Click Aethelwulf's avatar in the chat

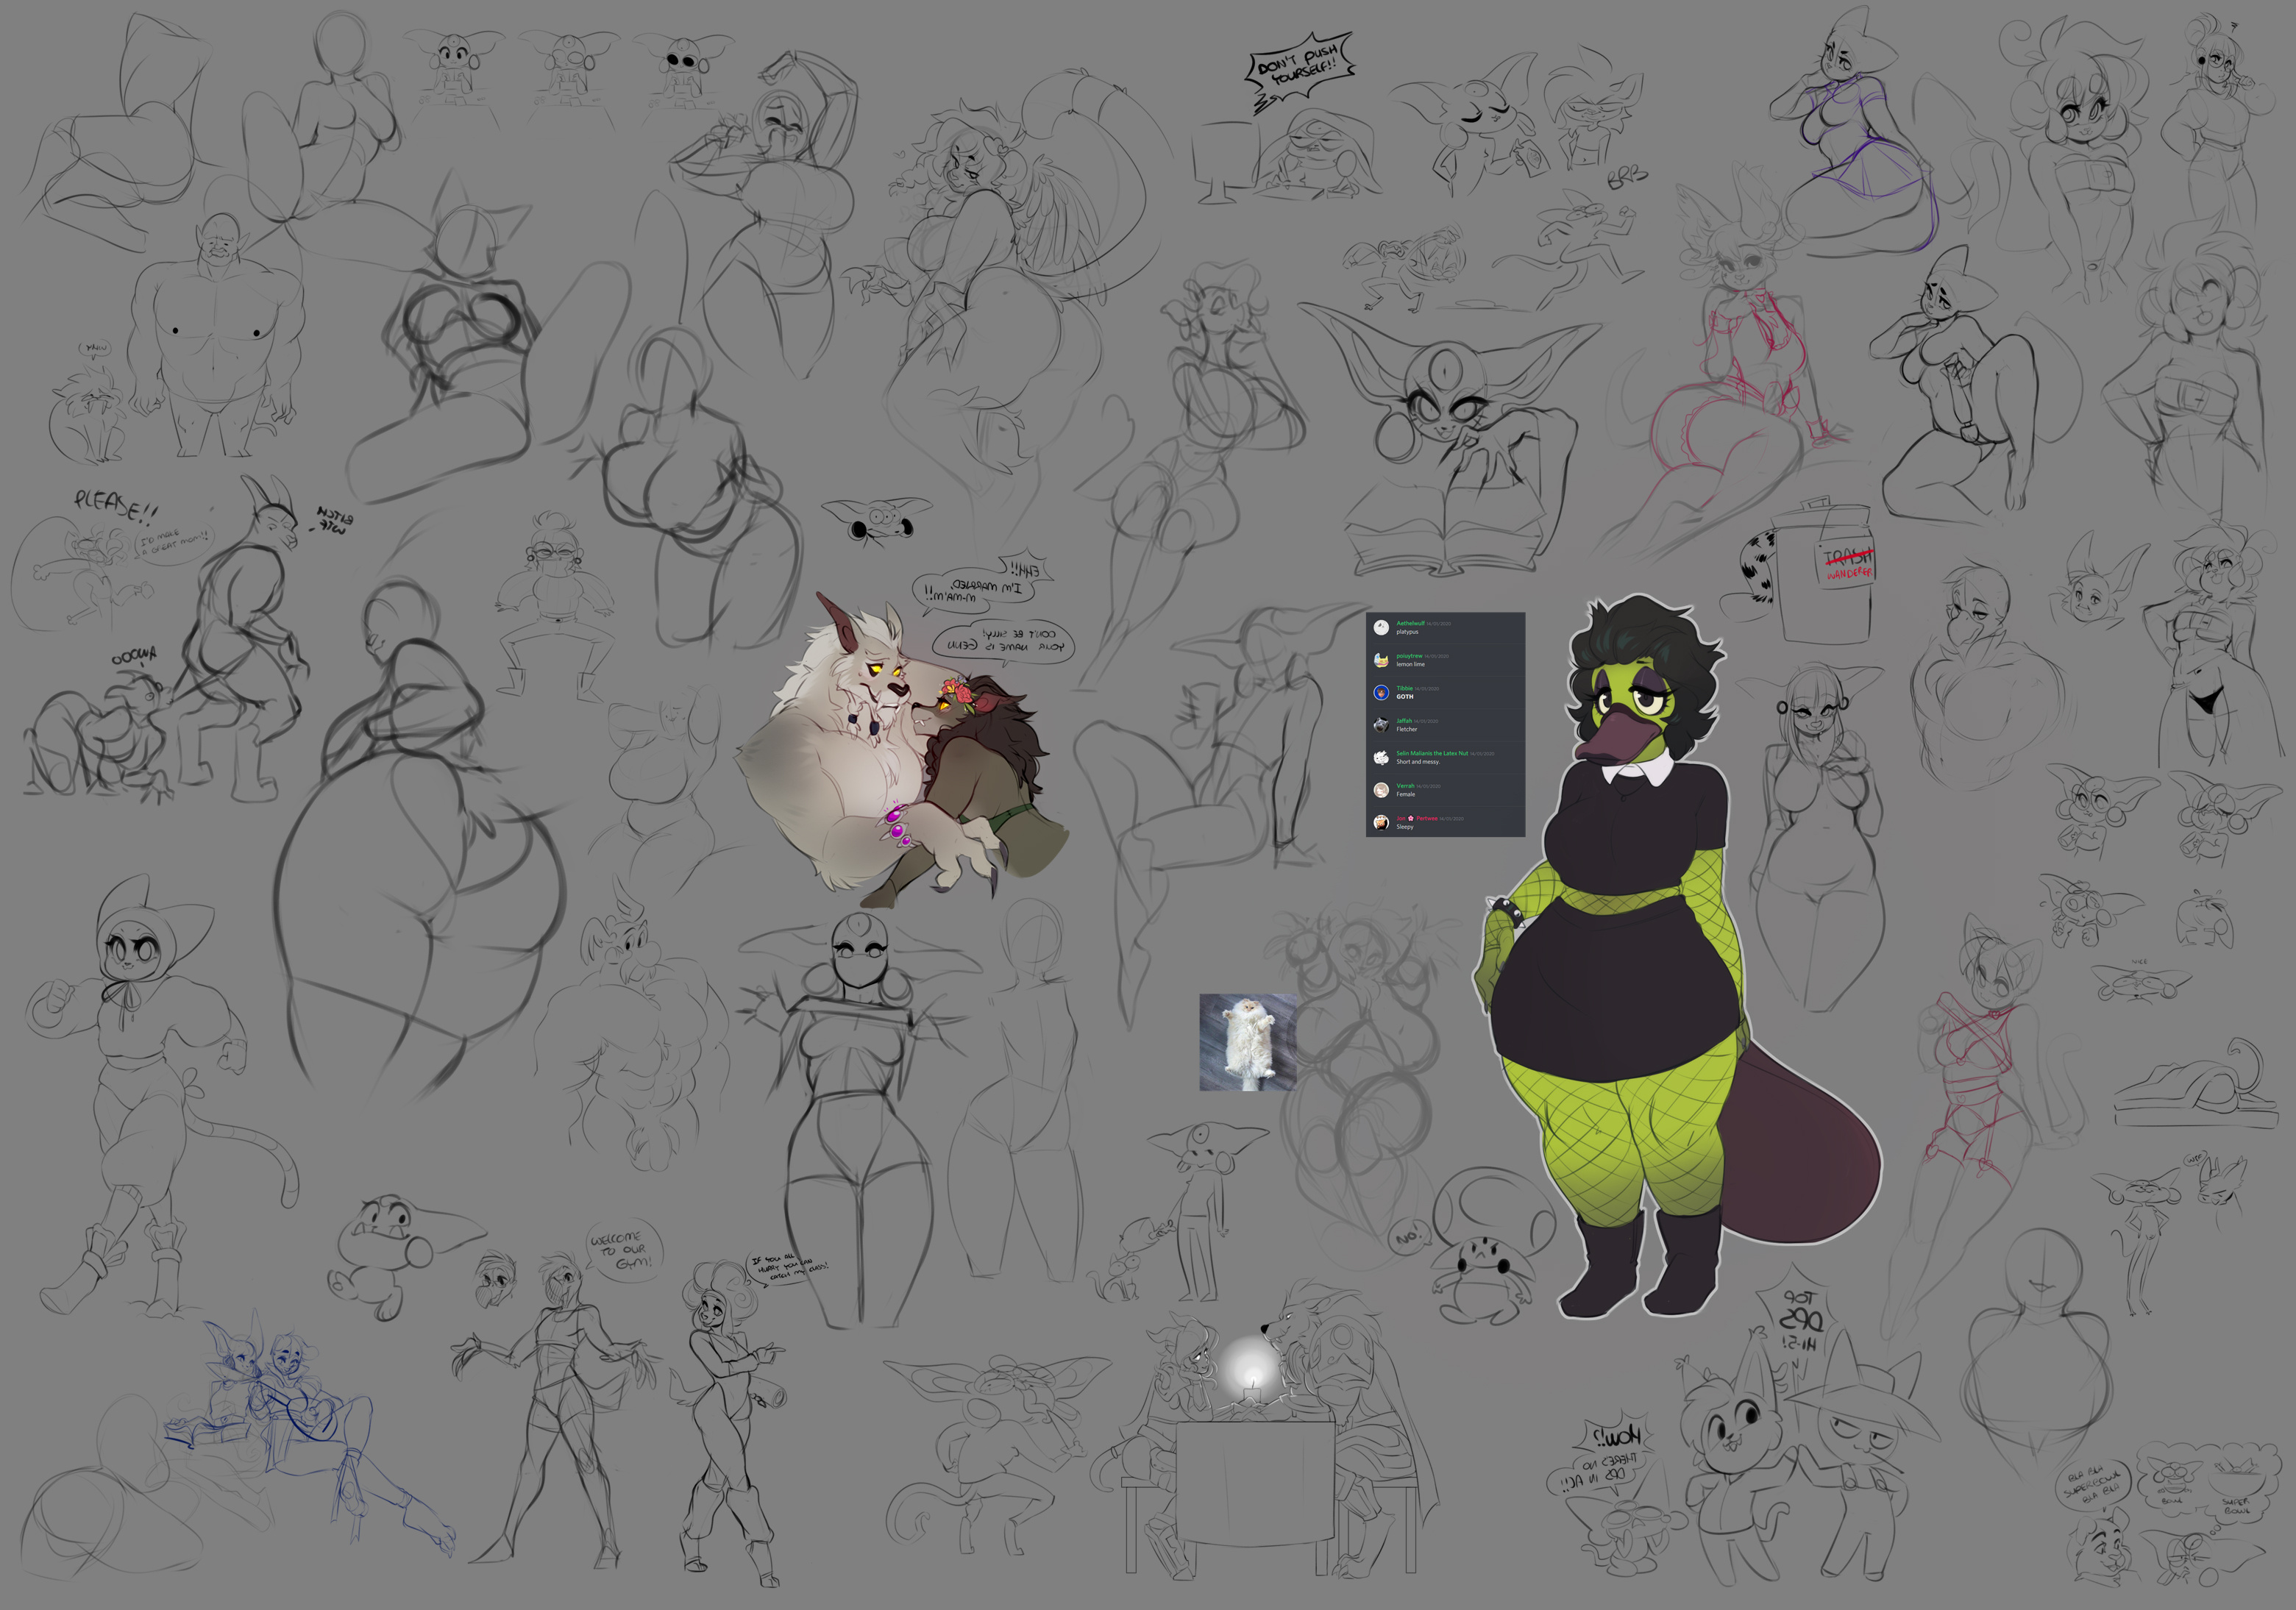(1382, 627)
